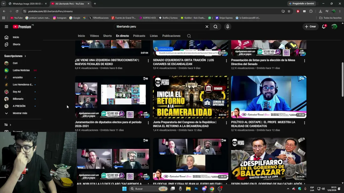Screen dimensions: 344x193
Task: Go to YouTube Premium home logo
Action: (x=22, y=27)
